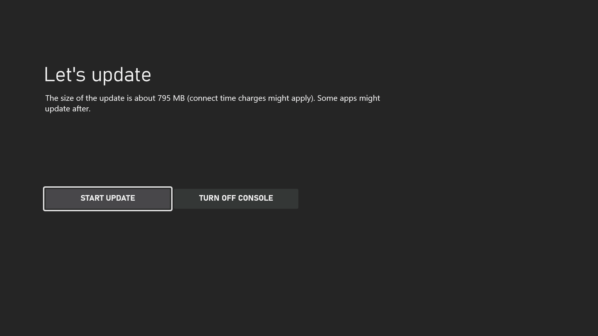
Task: Turn the console off
Action: tap(236, 199)
